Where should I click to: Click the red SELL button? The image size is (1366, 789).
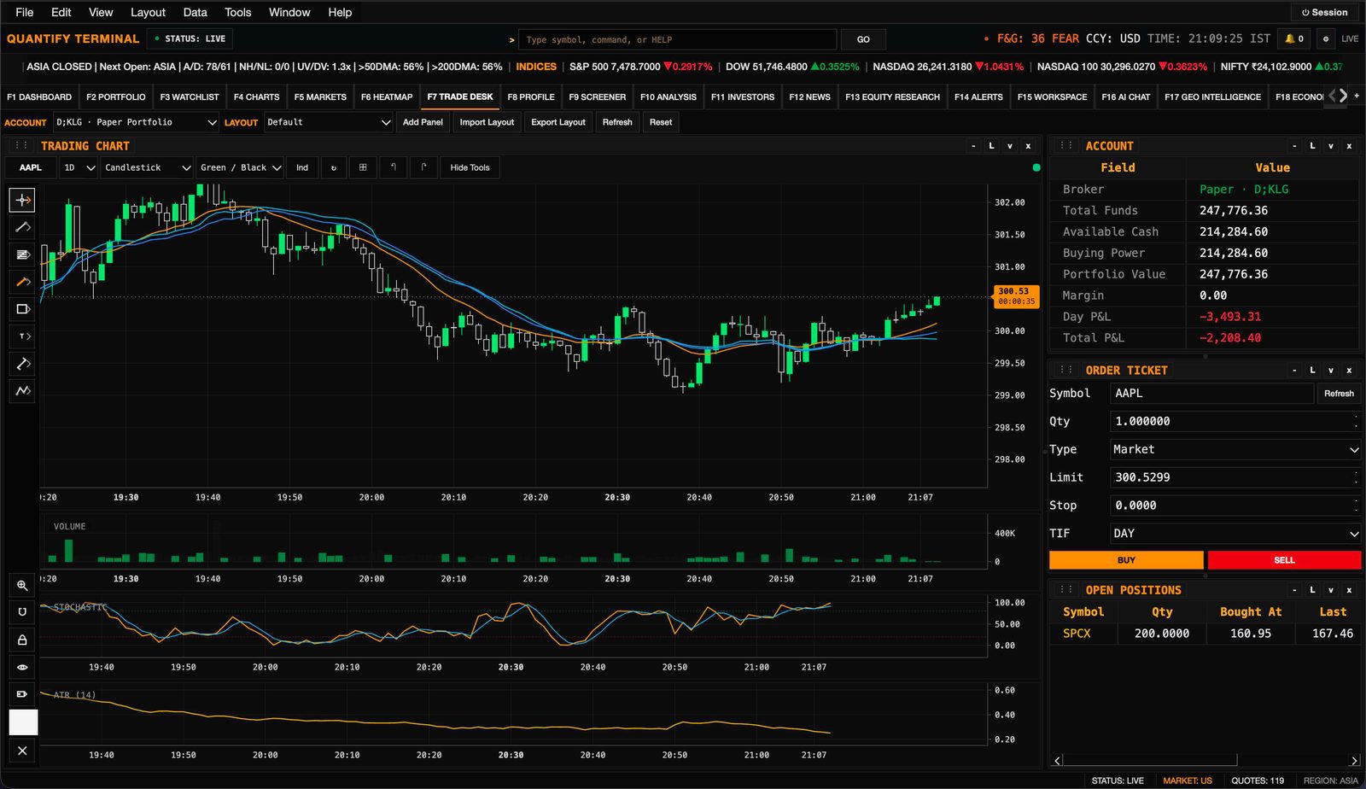tap(1284, 560)
